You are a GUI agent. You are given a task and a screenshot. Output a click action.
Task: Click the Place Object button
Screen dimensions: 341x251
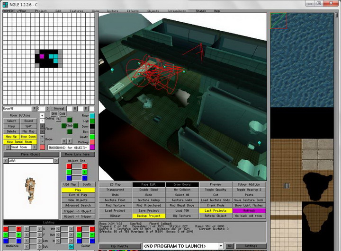pos(31,155)
